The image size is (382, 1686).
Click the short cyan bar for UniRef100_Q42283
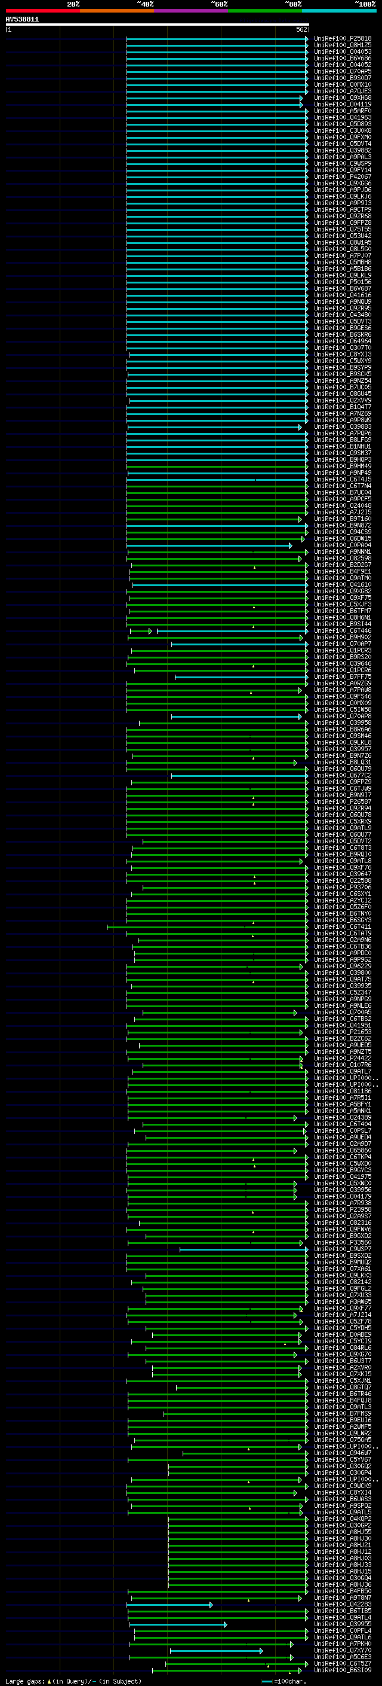pos(170,1604)
